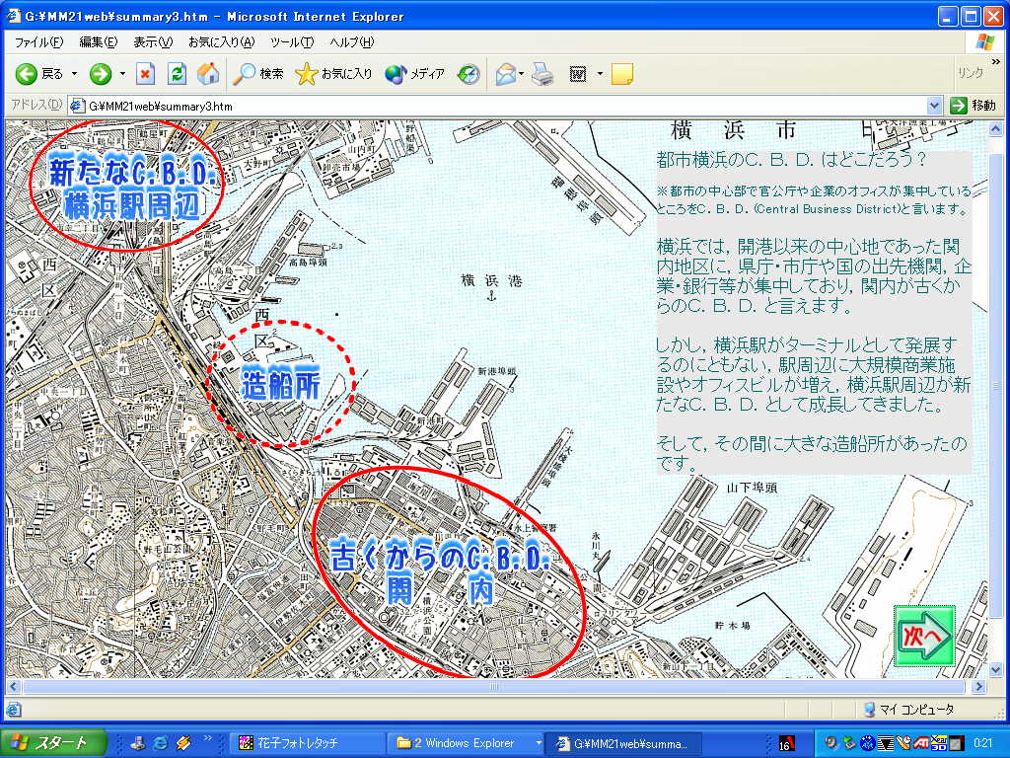Open the 編集(E) menu
Screen dimensions: 1010x758
pyautogui.click(x=99, y=42)
